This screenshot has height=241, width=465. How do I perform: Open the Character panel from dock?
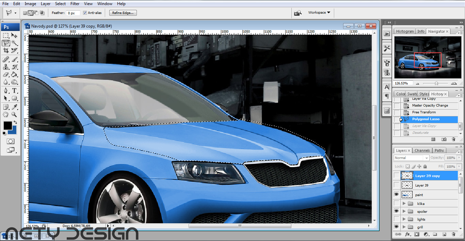click(387, 87)
